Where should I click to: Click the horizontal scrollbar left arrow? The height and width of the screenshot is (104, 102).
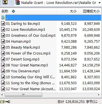click(x=2, y=95)
